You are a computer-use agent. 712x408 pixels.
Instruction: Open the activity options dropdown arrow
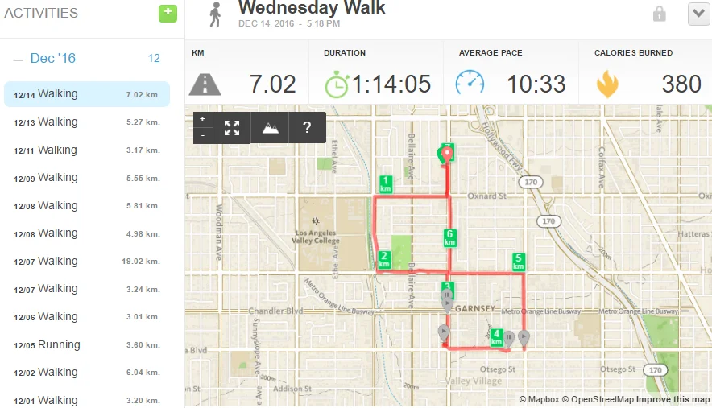[x=698, y=14]
